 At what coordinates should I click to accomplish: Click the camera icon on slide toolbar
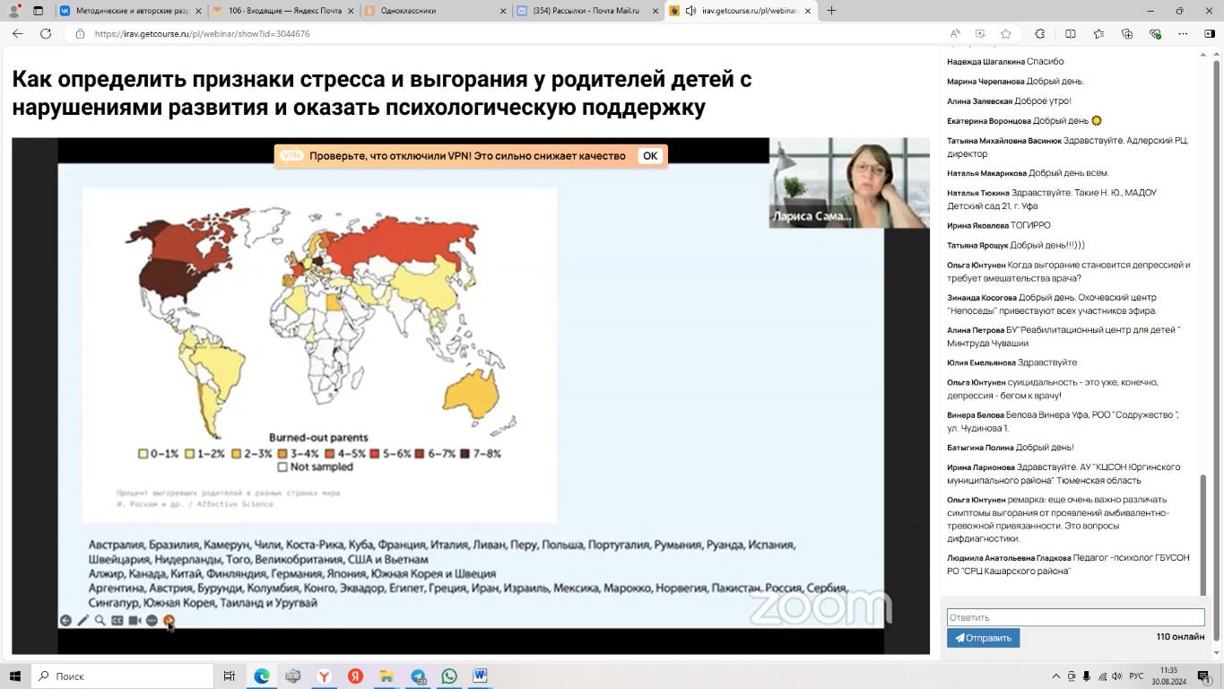[135, 620]
